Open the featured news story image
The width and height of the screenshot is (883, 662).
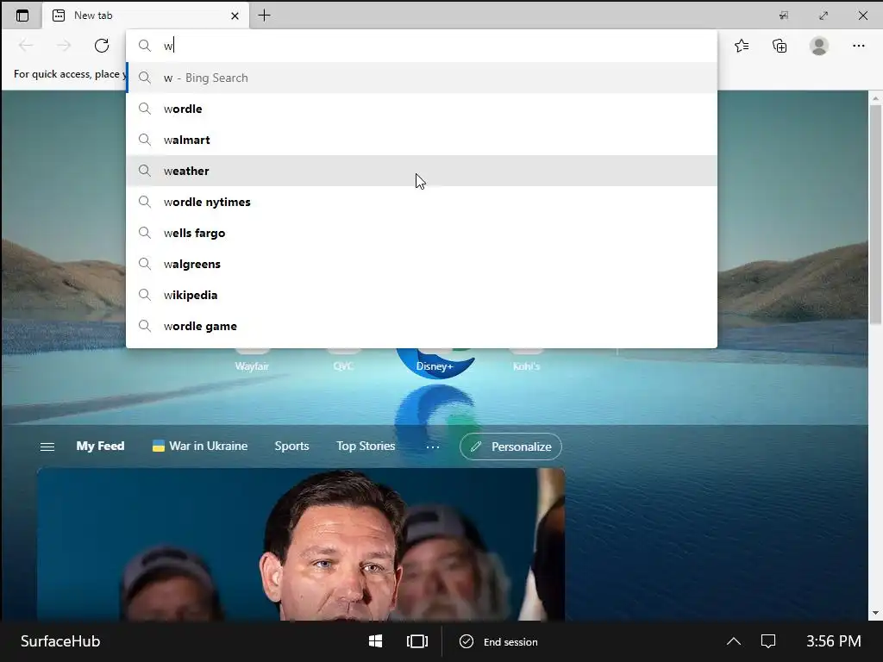(301, 545)
